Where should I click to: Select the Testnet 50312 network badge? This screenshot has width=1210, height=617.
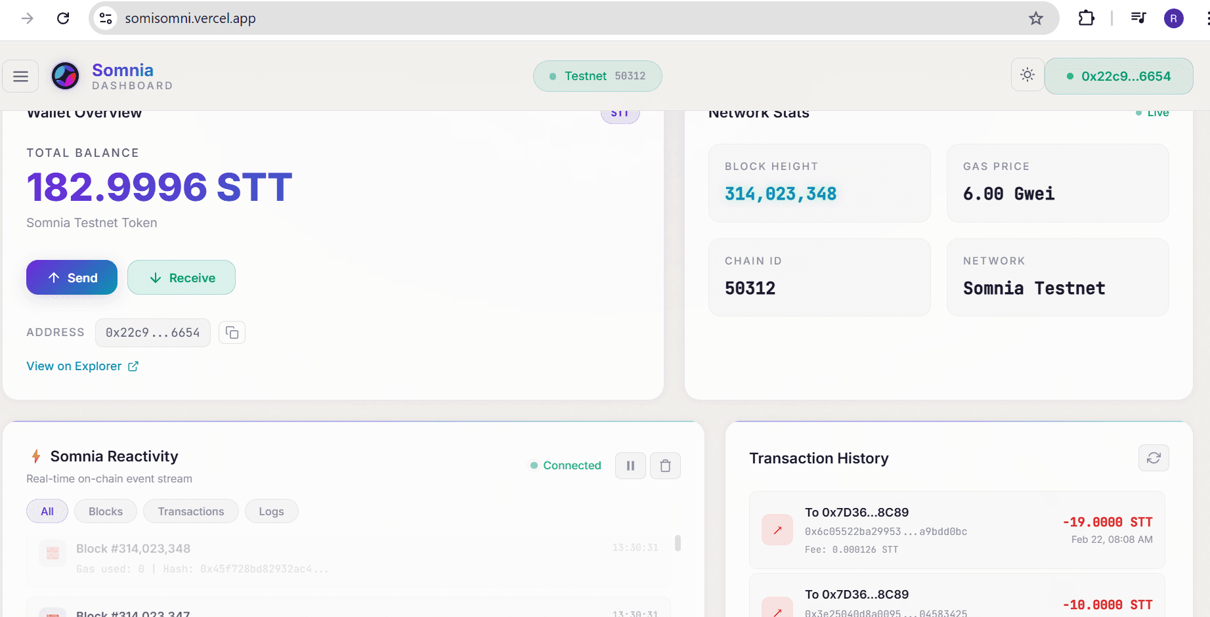[597, 75]
